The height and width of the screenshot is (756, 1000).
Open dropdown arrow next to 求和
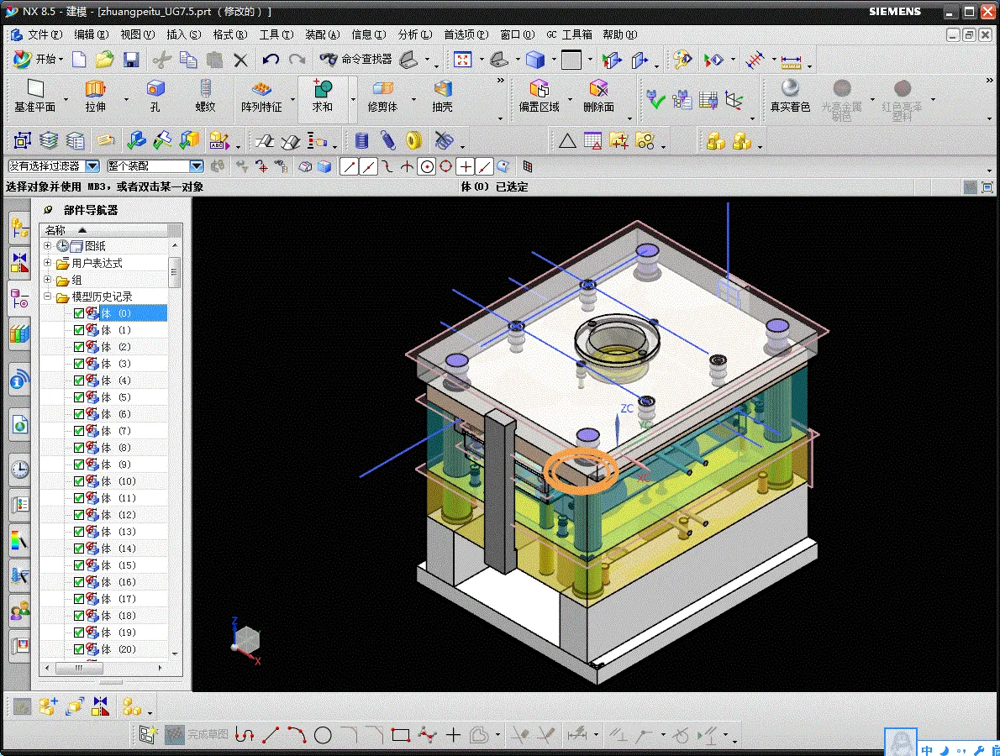pyautogui.click(x=353, y=99)
